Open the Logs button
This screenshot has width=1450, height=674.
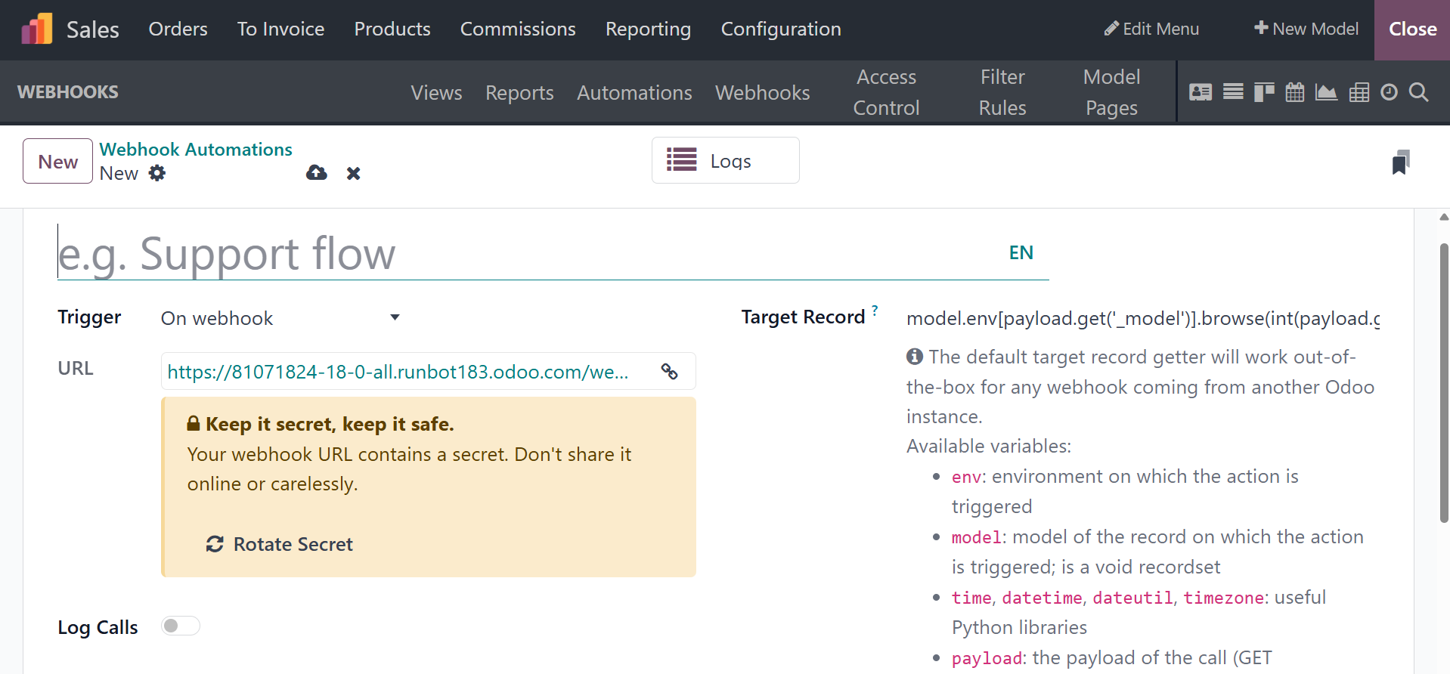point(725,160)
